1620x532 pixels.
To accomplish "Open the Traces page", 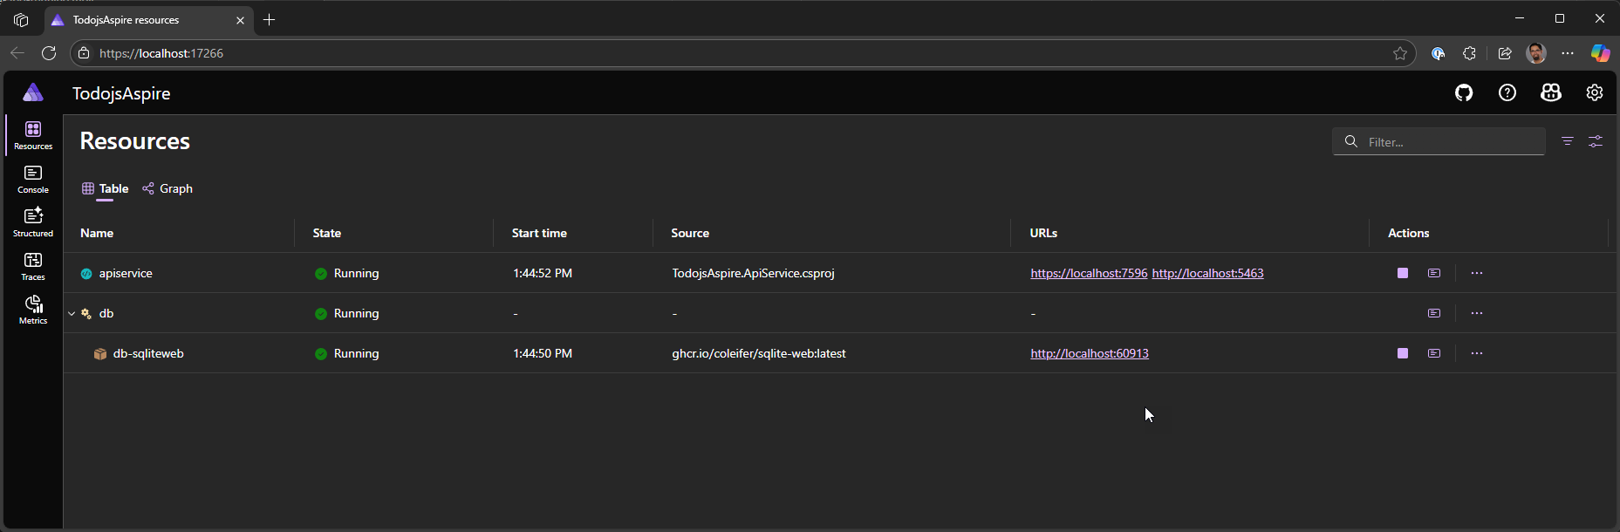I will (x=33, y=266).
